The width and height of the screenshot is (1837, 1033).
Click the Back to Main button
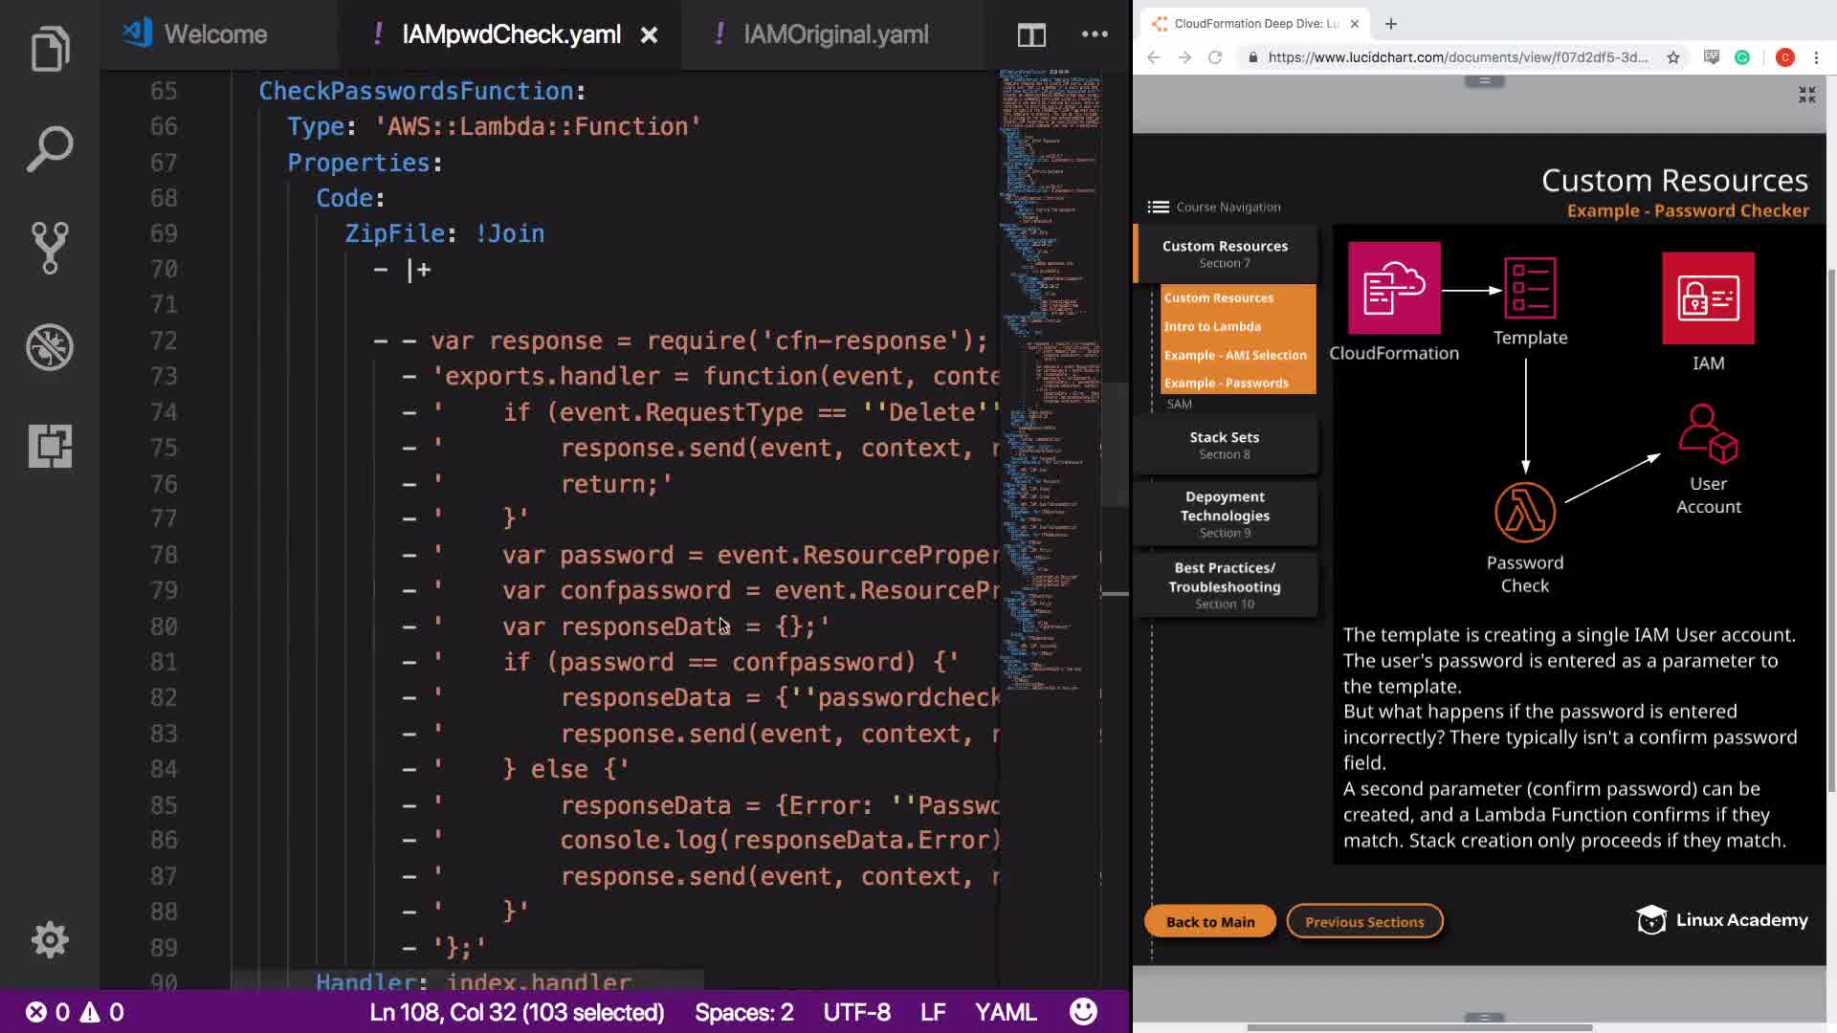pyautogui.click(x=1209, y=921)
